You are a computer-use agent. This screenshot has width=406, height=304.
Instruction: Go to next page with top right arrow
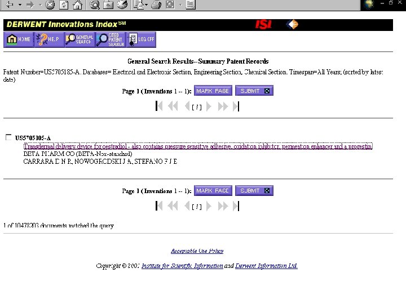click(x=209, y=106)
